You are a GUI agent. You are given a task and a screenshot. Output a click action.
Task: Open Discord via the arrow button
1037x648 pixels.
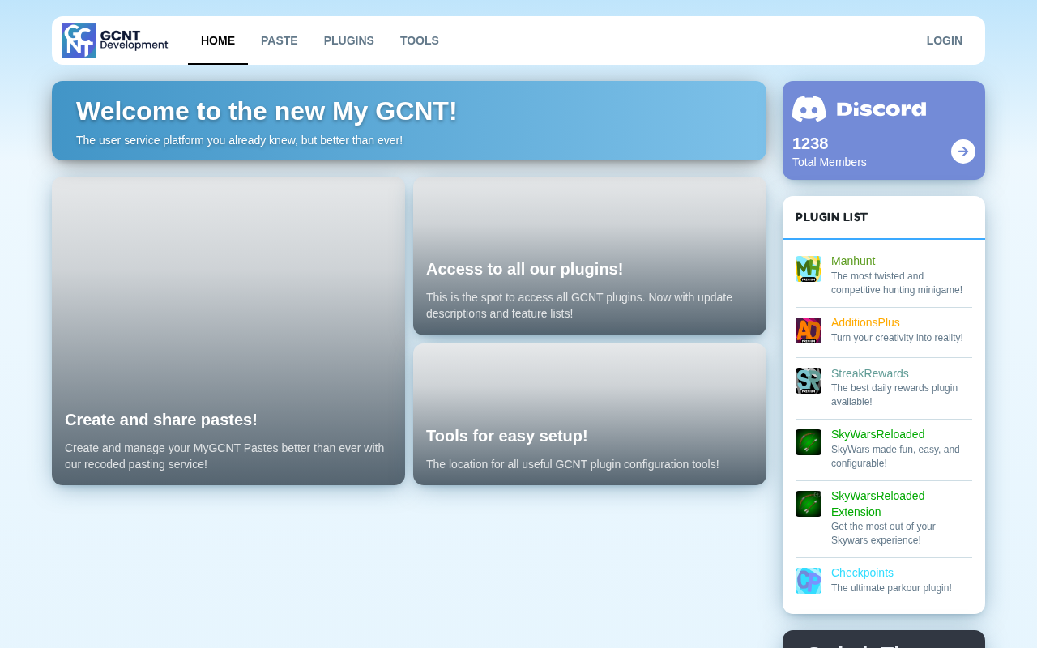[x=963, y=151]
